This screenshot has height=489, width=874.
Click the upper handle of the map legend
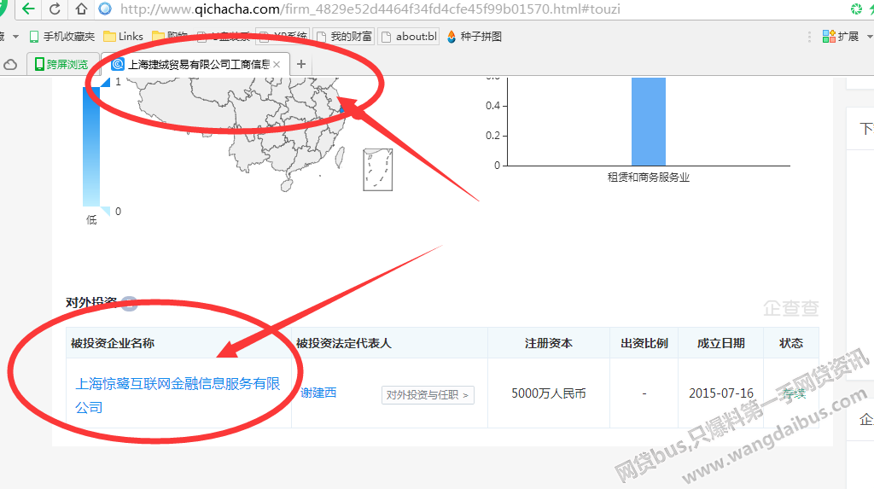[105, 82]
